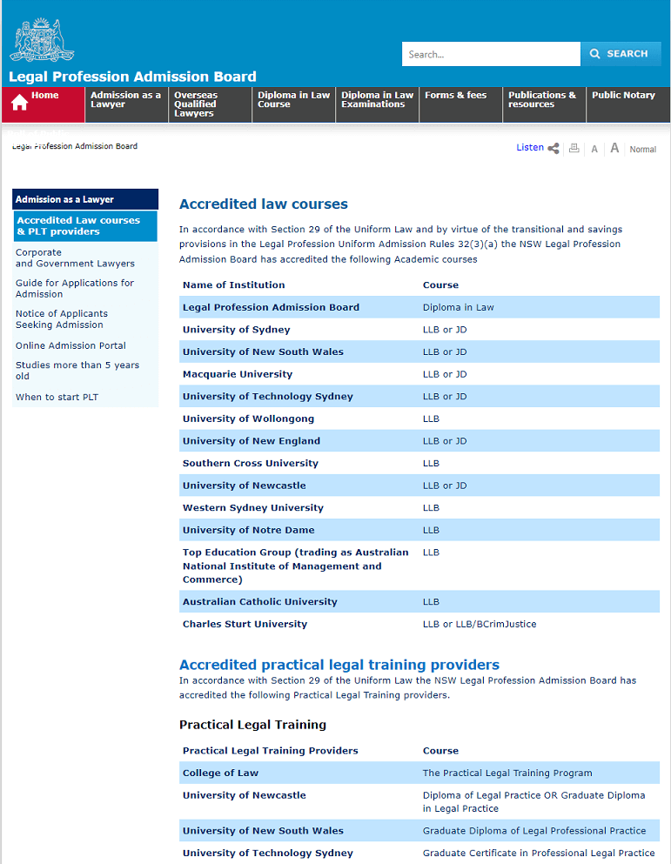Viewport: 671px width, 864px height.
Task: Click the Practical Legal Training subheading
Action: click(252, 725)
